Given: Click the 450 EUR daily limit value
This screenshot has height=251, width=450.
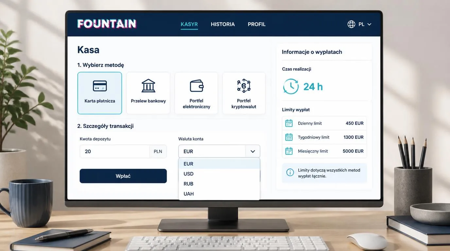Looking at the screenshot, I should 355,123.
